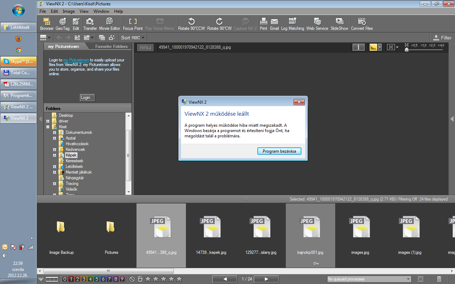Viewport: 455px width, 284px height.
Task: Click the cancel-queue X icon
Action: (420, 279)
